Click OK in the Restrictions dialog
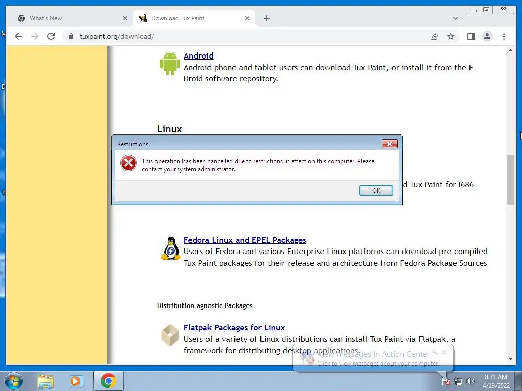 click(x=376, y=190)
